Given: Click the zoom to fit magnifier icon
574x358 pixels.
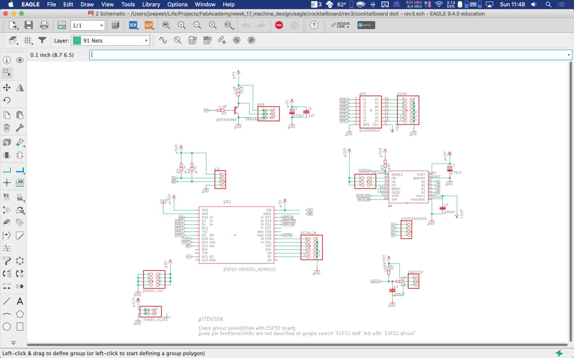Looking at the screenshot, I should point(166,25).
